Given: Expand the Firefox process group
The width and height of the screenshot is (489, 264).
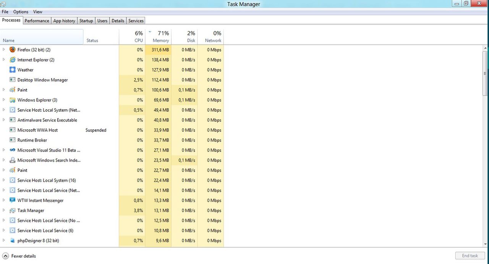Looking at the screenshot, I should pyautogui.click(x=4, y=50).
